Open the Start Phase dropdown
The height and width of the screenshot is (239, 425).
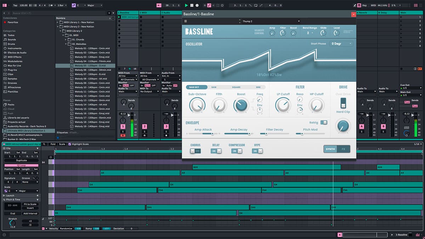tap(341, 44)
